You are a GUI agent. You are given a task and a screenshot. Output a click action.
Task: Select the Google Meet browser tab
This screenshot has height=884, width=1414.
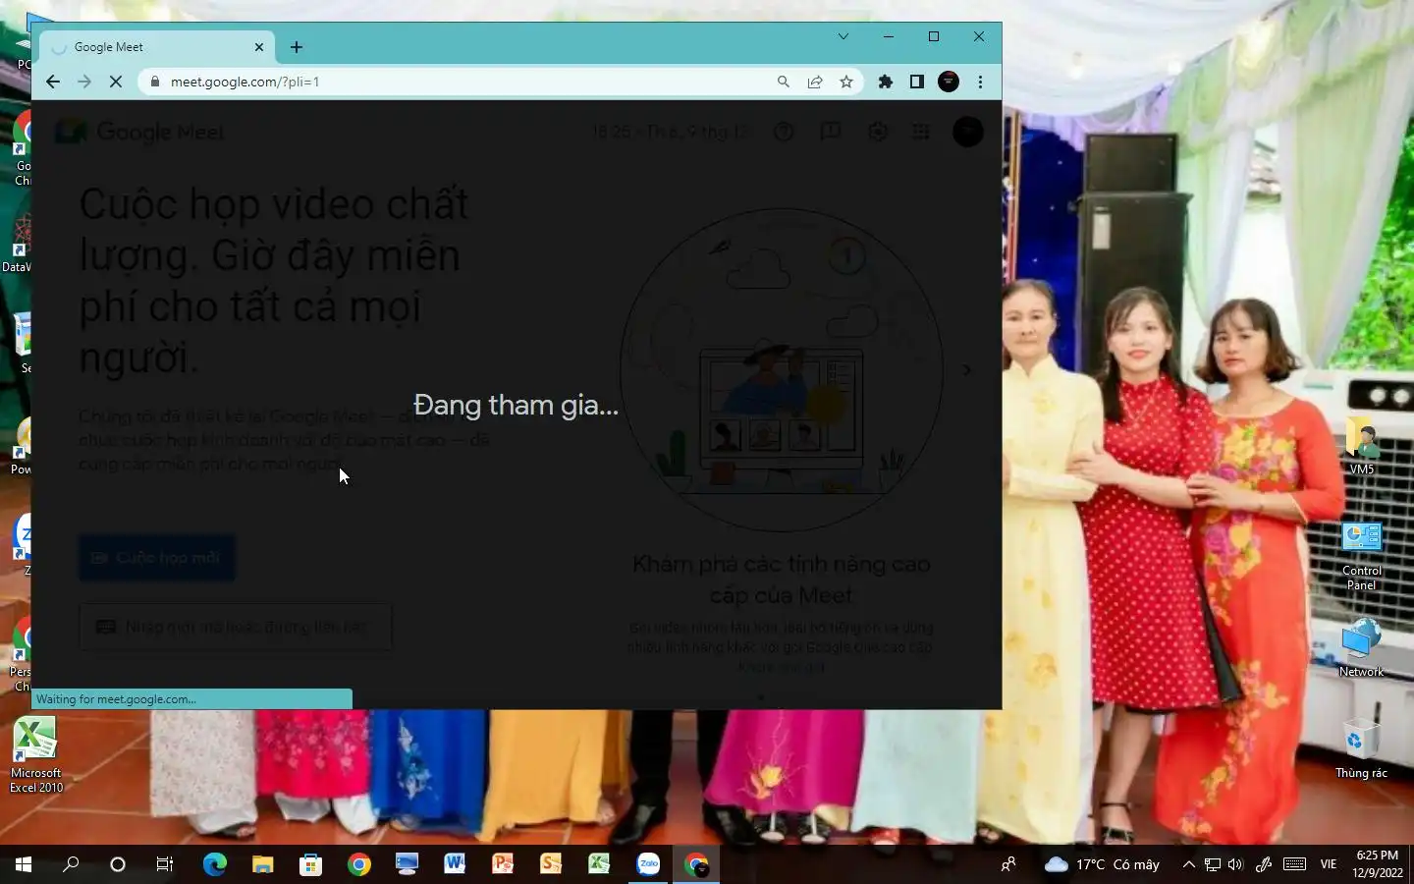click(157, 46)
